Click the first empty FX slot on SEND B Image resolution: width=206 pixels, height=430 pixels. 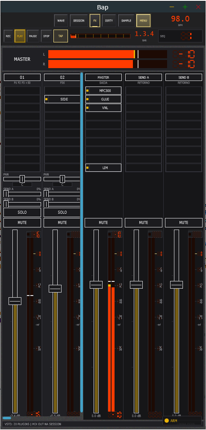click(184, 90)
